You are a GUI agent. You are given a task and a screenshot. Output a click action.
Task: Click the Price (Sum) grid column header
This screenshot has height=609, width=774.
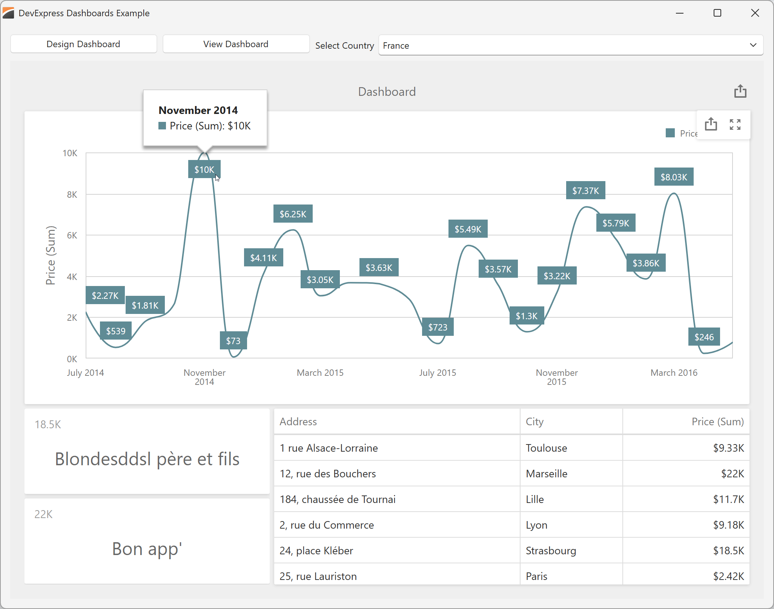(x=686, y=421)
